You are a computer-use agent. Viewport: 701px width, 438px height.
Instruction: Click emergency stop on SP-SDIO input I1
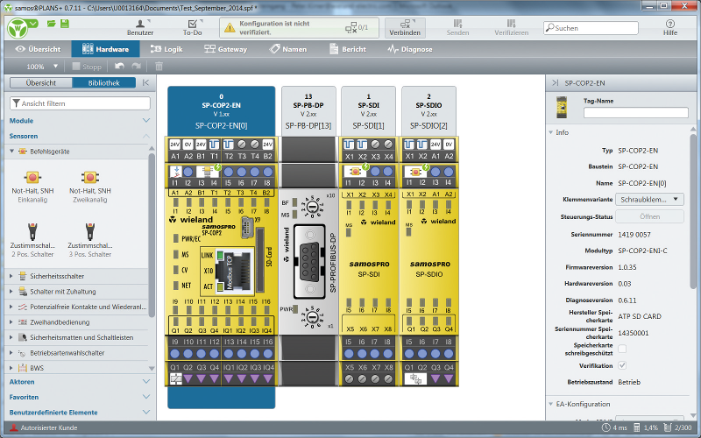pyautogui.click(x=416, y=171)
